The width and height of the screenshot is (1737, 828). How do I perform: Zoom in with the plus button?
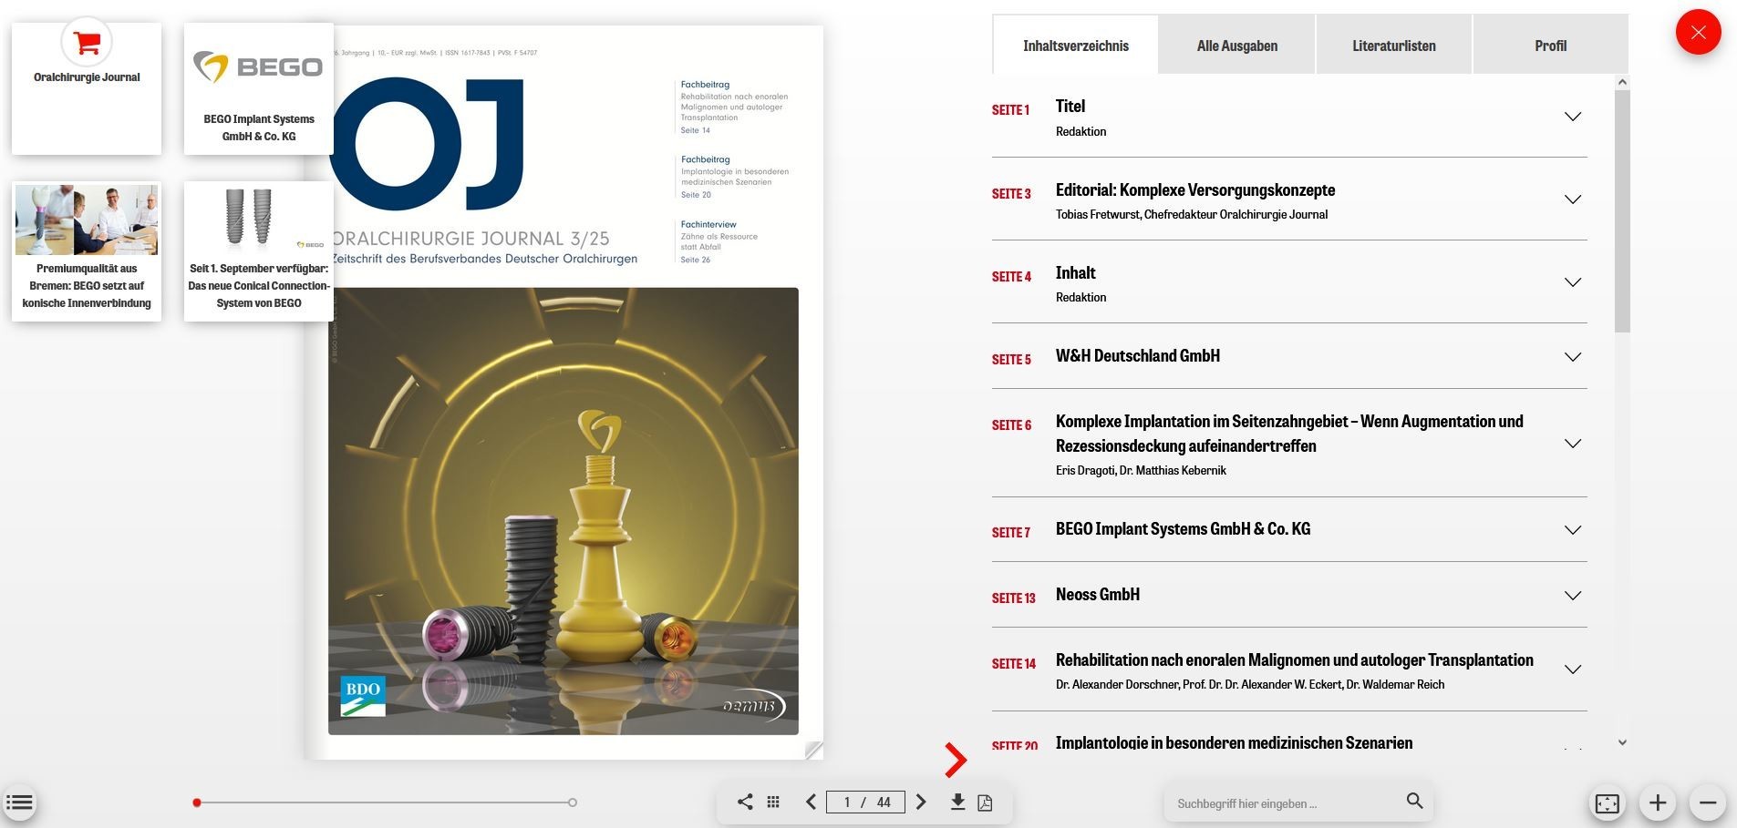[1658, 803]
